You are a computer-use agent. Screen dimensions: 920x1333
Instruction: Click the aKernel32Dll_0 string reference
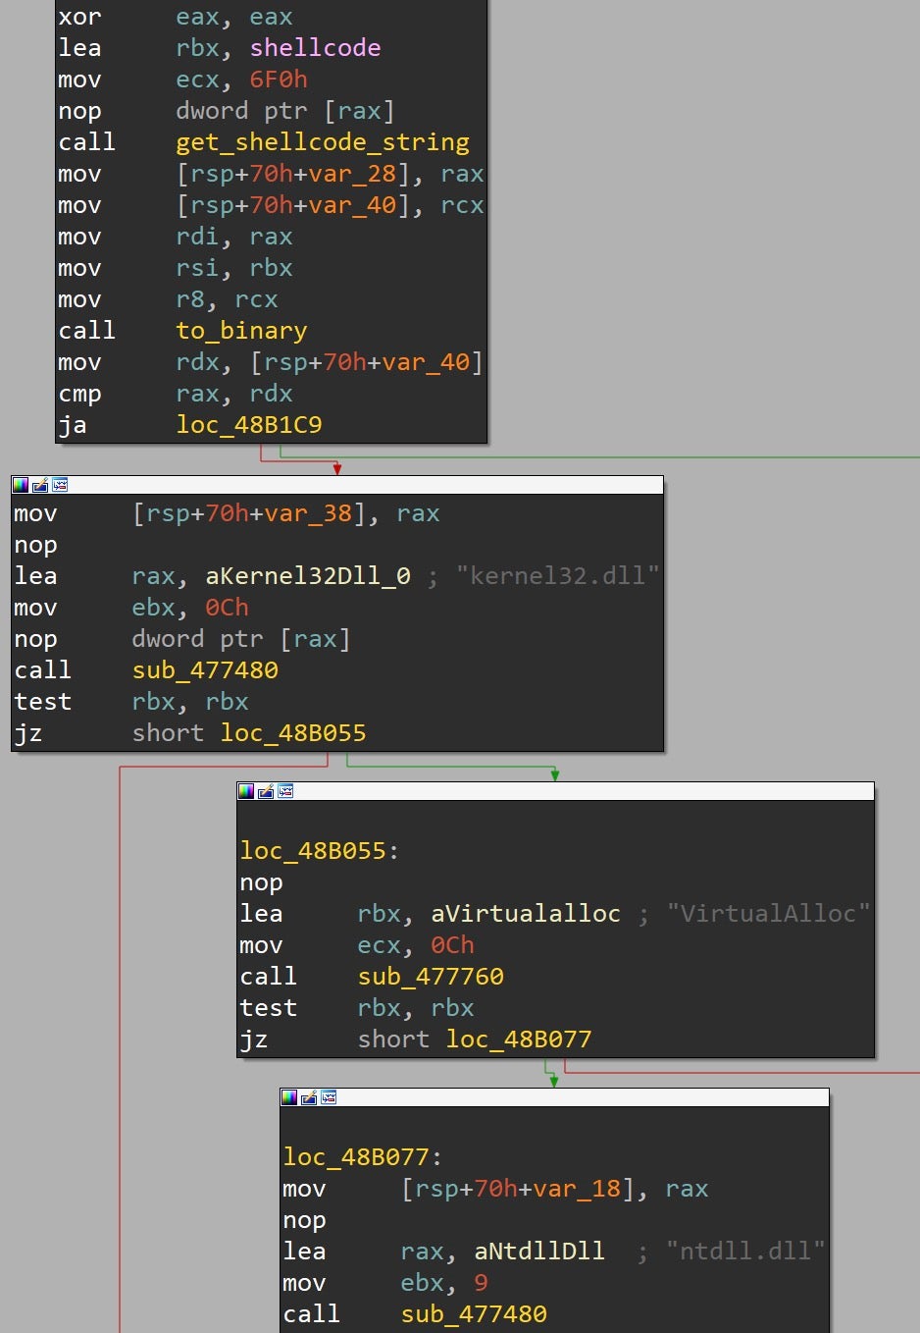307,576
